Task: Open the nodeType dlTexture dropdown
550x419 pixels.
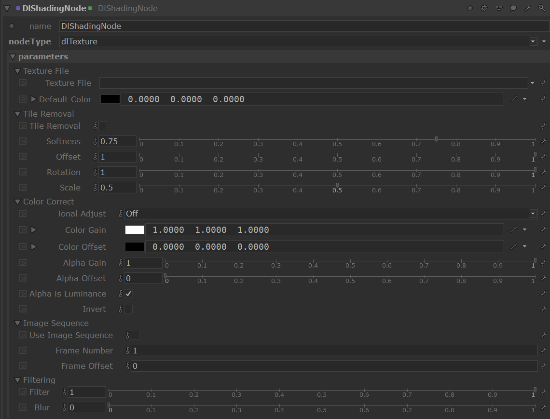Action: coord(533,41)
